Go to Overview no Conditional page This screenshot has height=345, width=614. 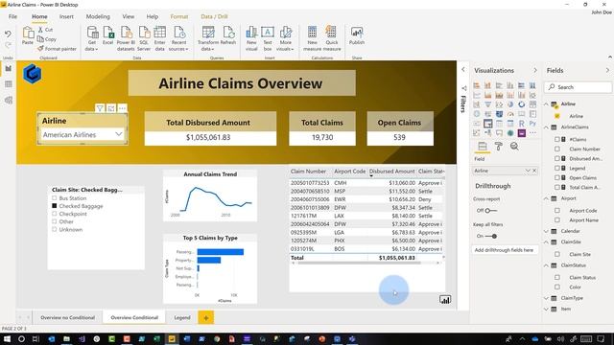tap(68, 317)
